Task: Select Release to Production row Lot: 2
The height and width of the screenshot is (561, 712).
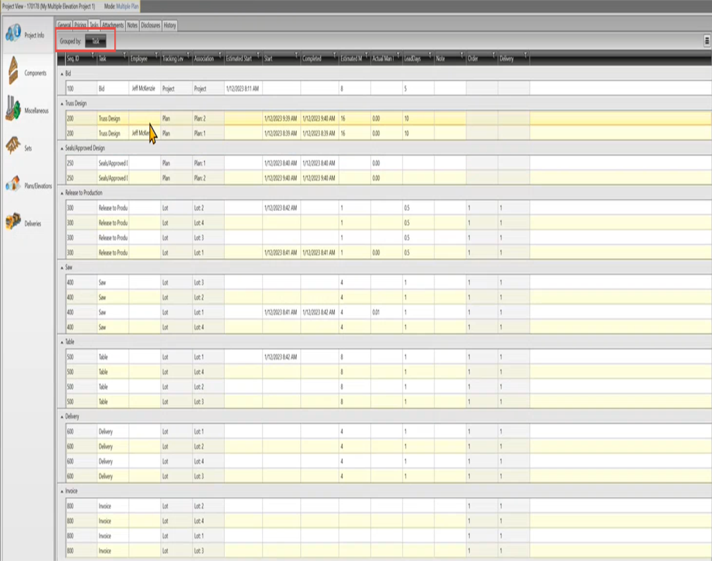Action: [x=388, y=208]
